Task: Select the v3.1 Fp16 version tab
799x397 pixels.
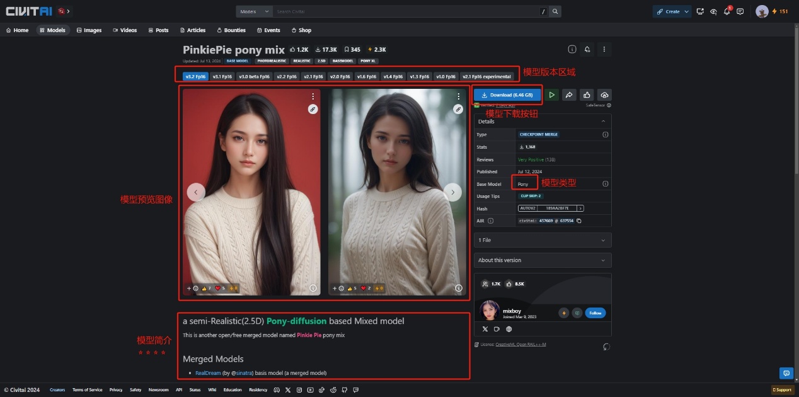Action: (x=222, y=77)
